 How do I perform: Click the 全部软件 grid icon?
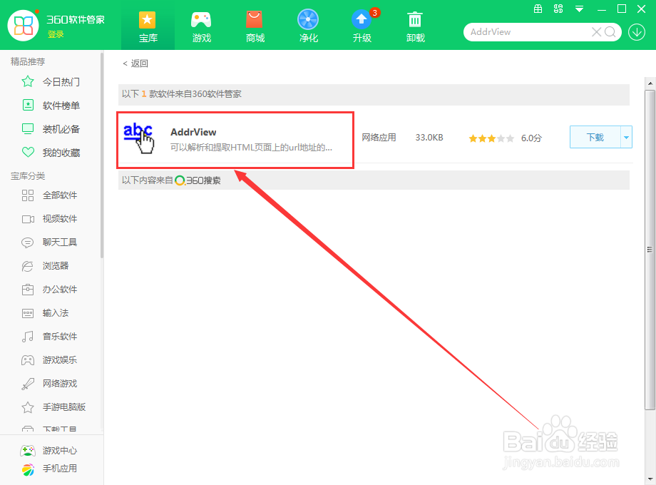point(28,195)
